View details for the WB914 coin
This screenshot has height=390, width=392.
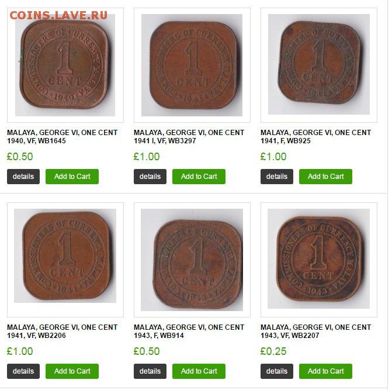pyautogui.click(x=150, y=371)
